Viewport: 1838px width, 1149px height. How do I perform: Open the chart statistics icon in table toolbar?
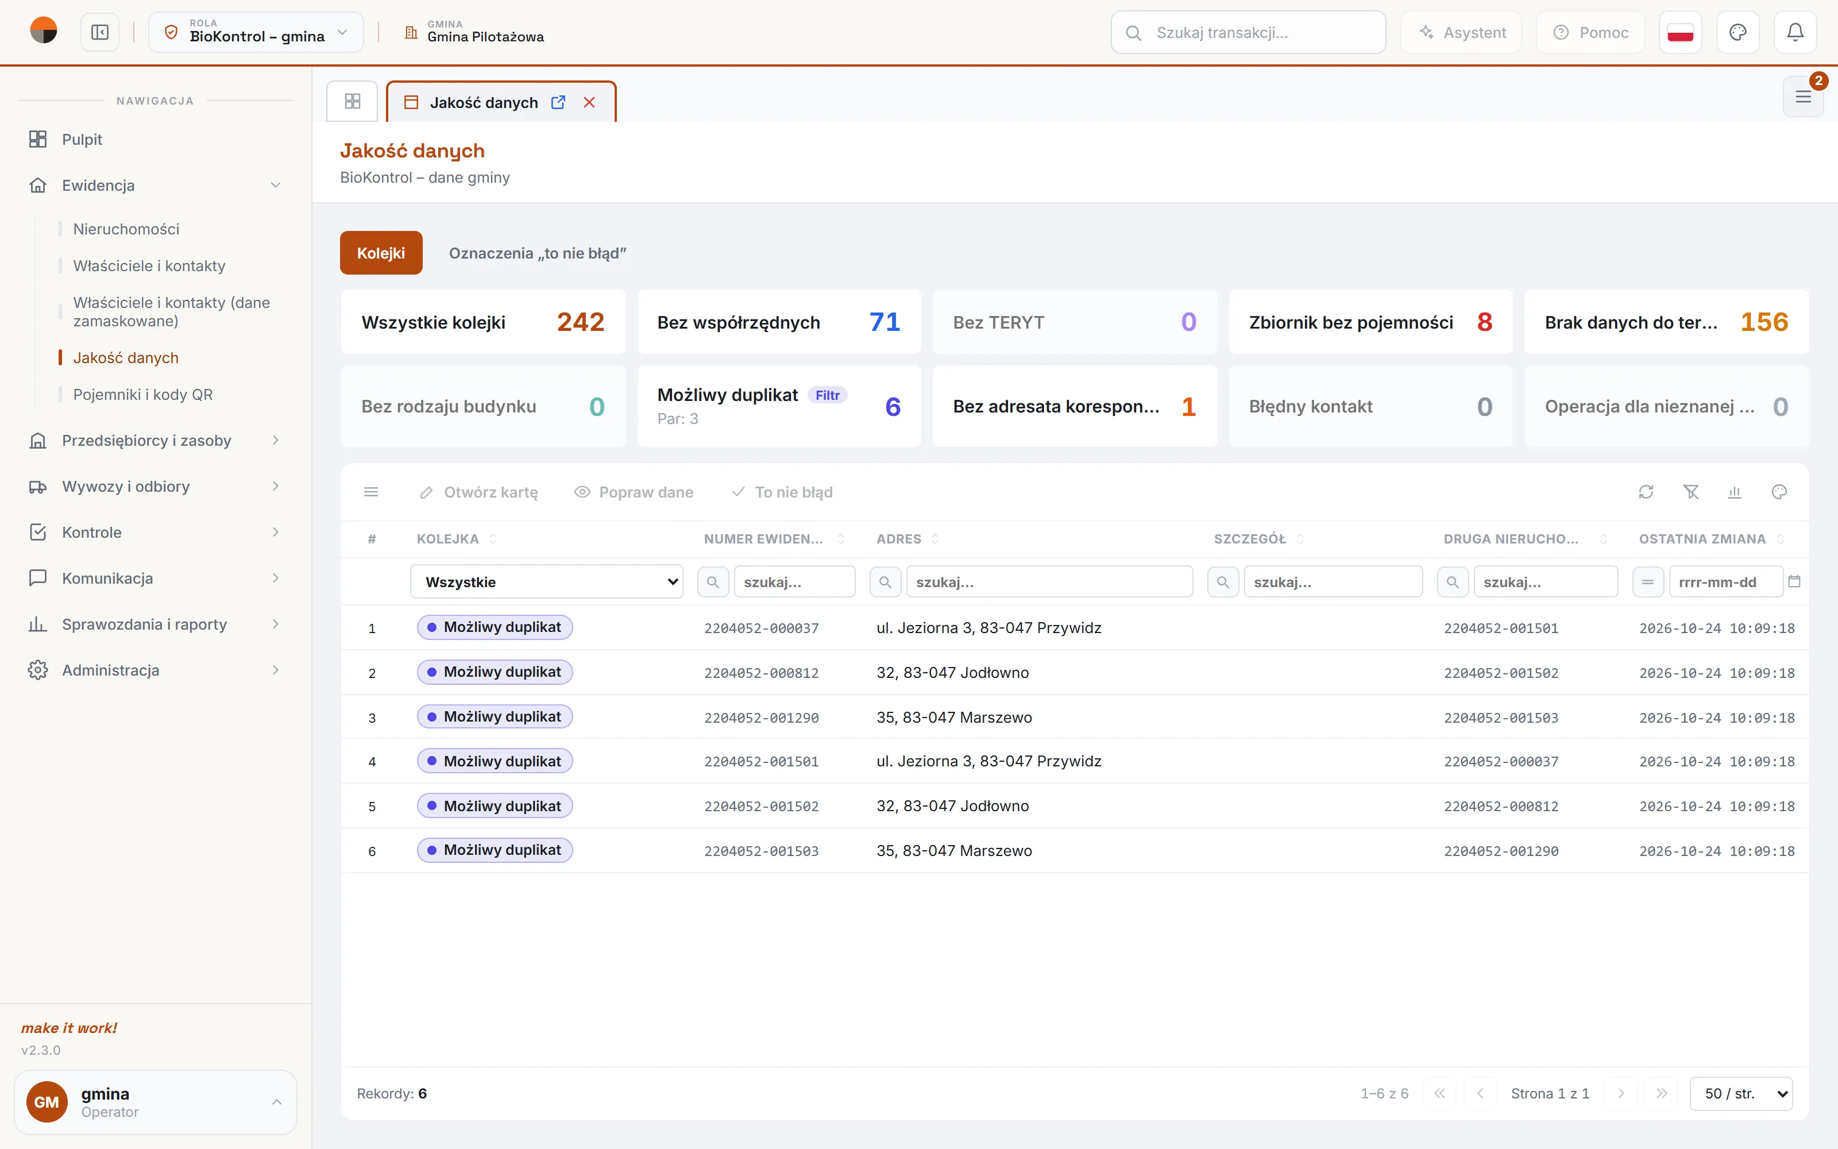coord(1735,492)
